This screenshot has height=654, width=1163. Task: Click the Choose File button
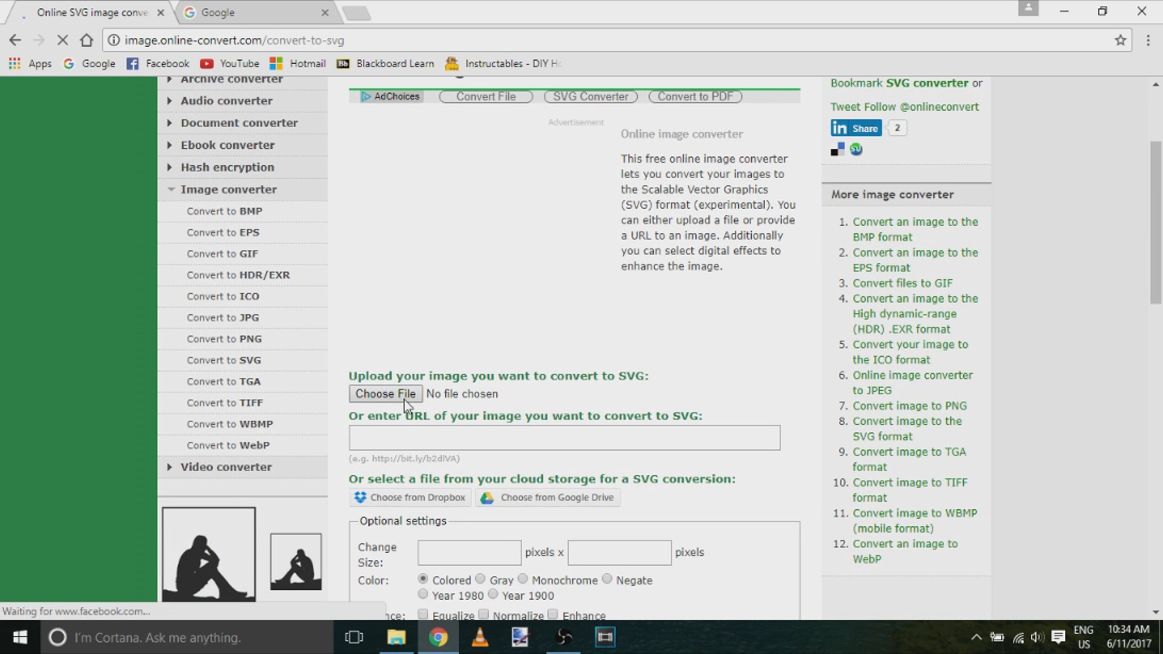(385, 394)
